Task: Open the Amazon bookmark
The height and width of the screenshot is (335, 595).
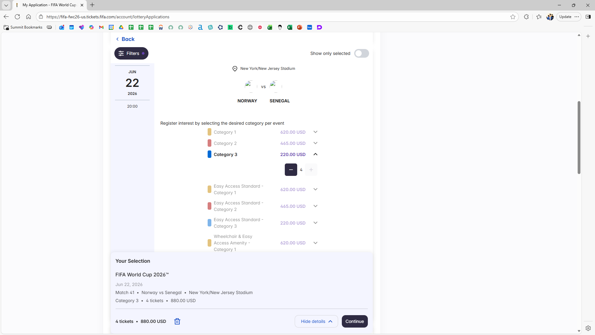Action: point(201,27)
